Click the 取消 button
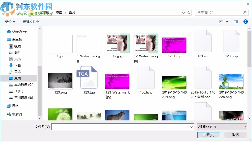This screenshot has width=252, height=142. (x=235, y=135)
